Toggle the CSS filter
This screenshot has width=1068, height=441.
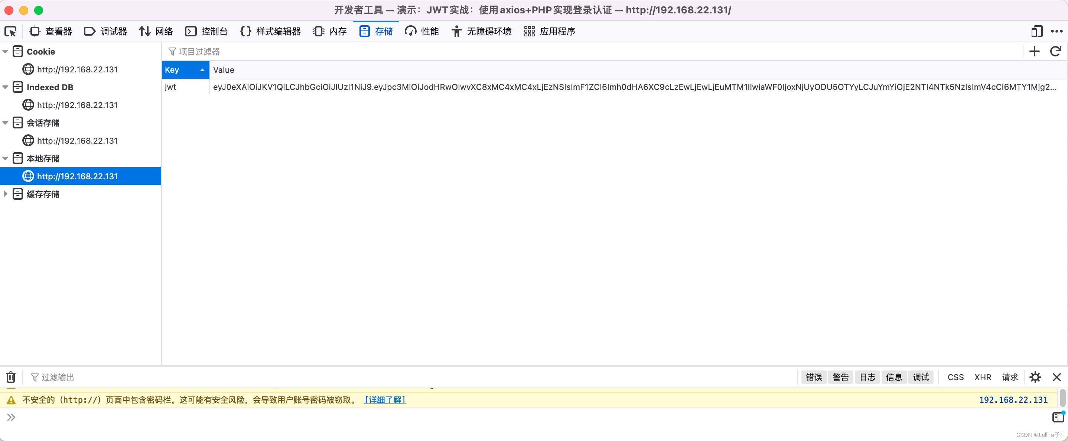[x=955, y=377]
